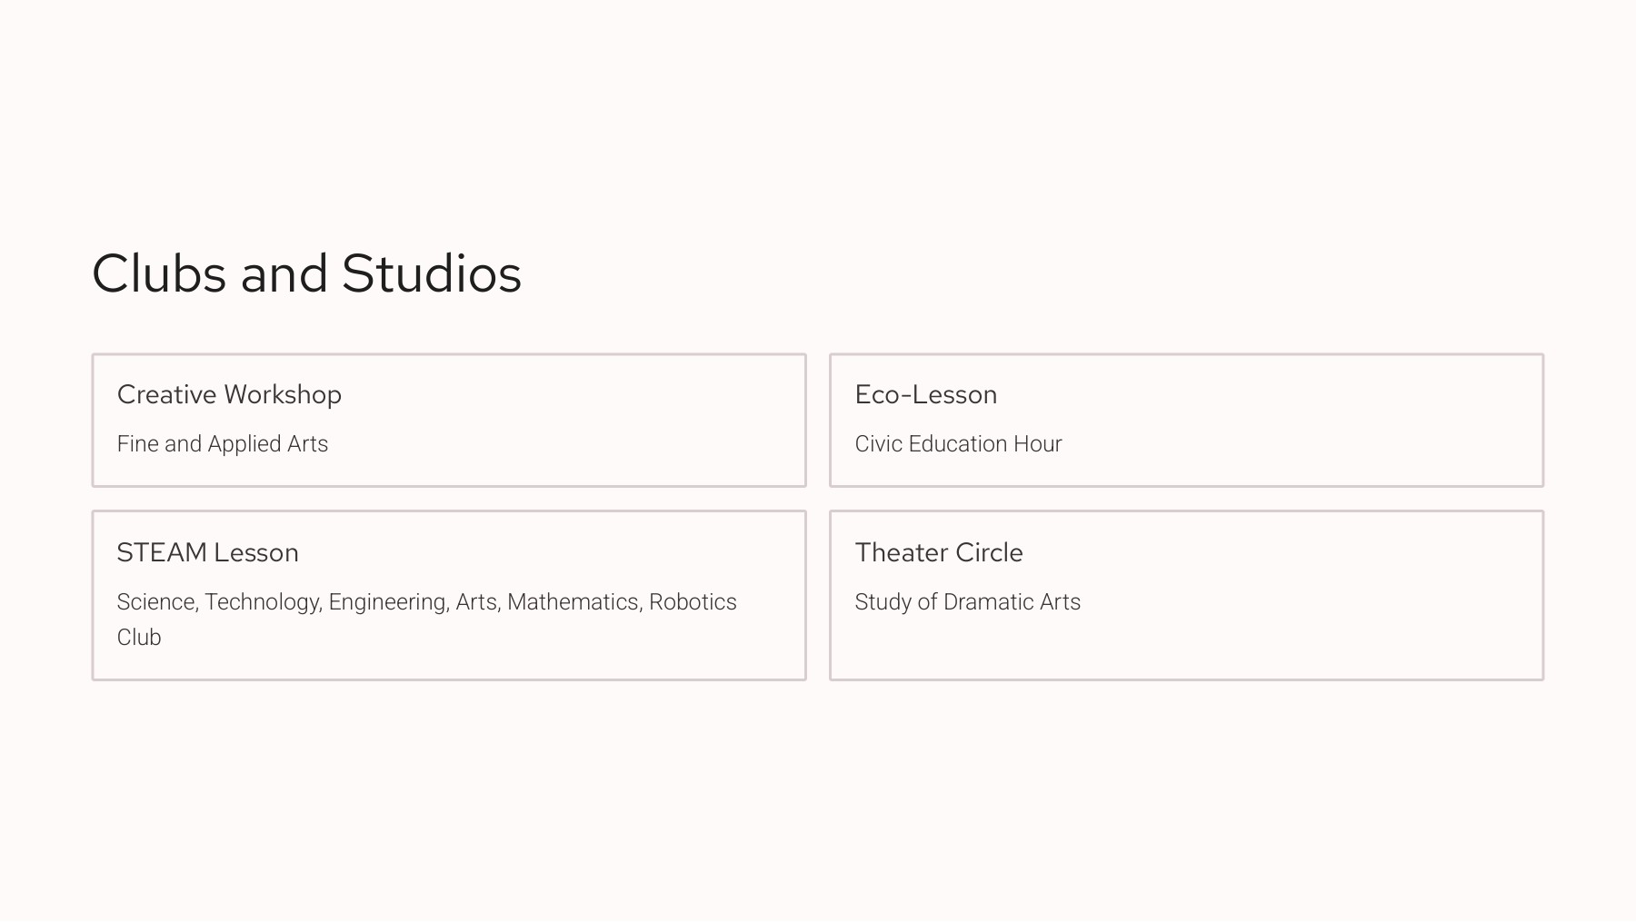
Task: Click the word Workshop in the first card
Action: [x=283, y=394]
